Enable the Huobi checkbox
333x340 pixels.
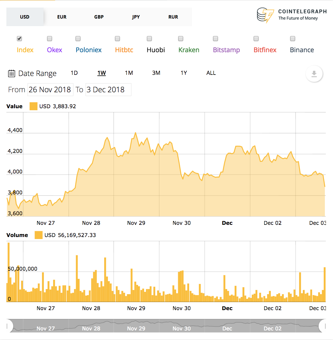tap(149, 39)
